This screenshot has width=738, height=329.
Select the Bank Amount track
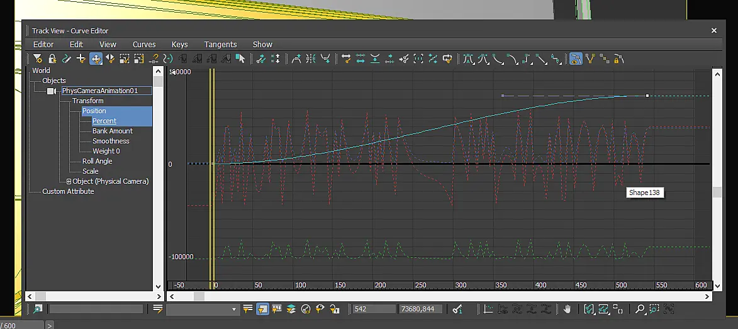tap(113, 131)
